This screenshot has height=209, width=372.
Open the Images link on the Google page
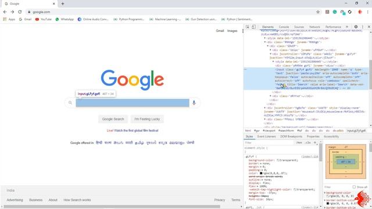233,31
